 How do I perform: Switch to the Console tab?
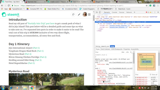click(x=114, y=12)
